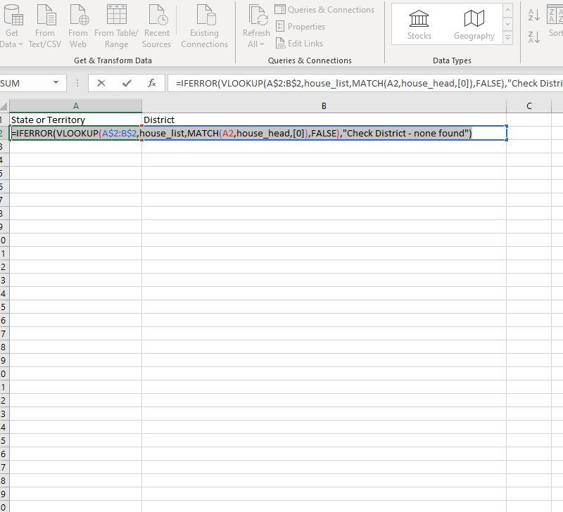Open Existing Connections

204,26
